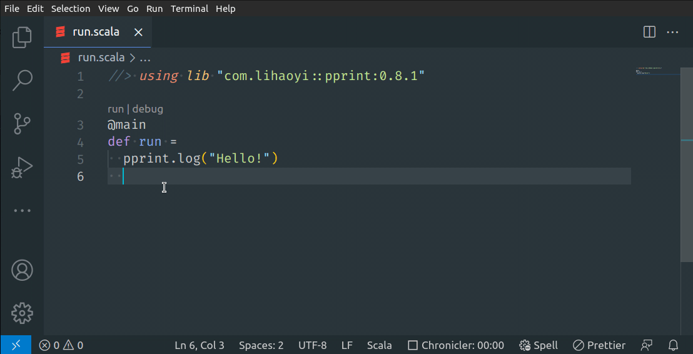Place cursor on @main annotation
Viewport: 693px width, 354px height.
(126, 125)
